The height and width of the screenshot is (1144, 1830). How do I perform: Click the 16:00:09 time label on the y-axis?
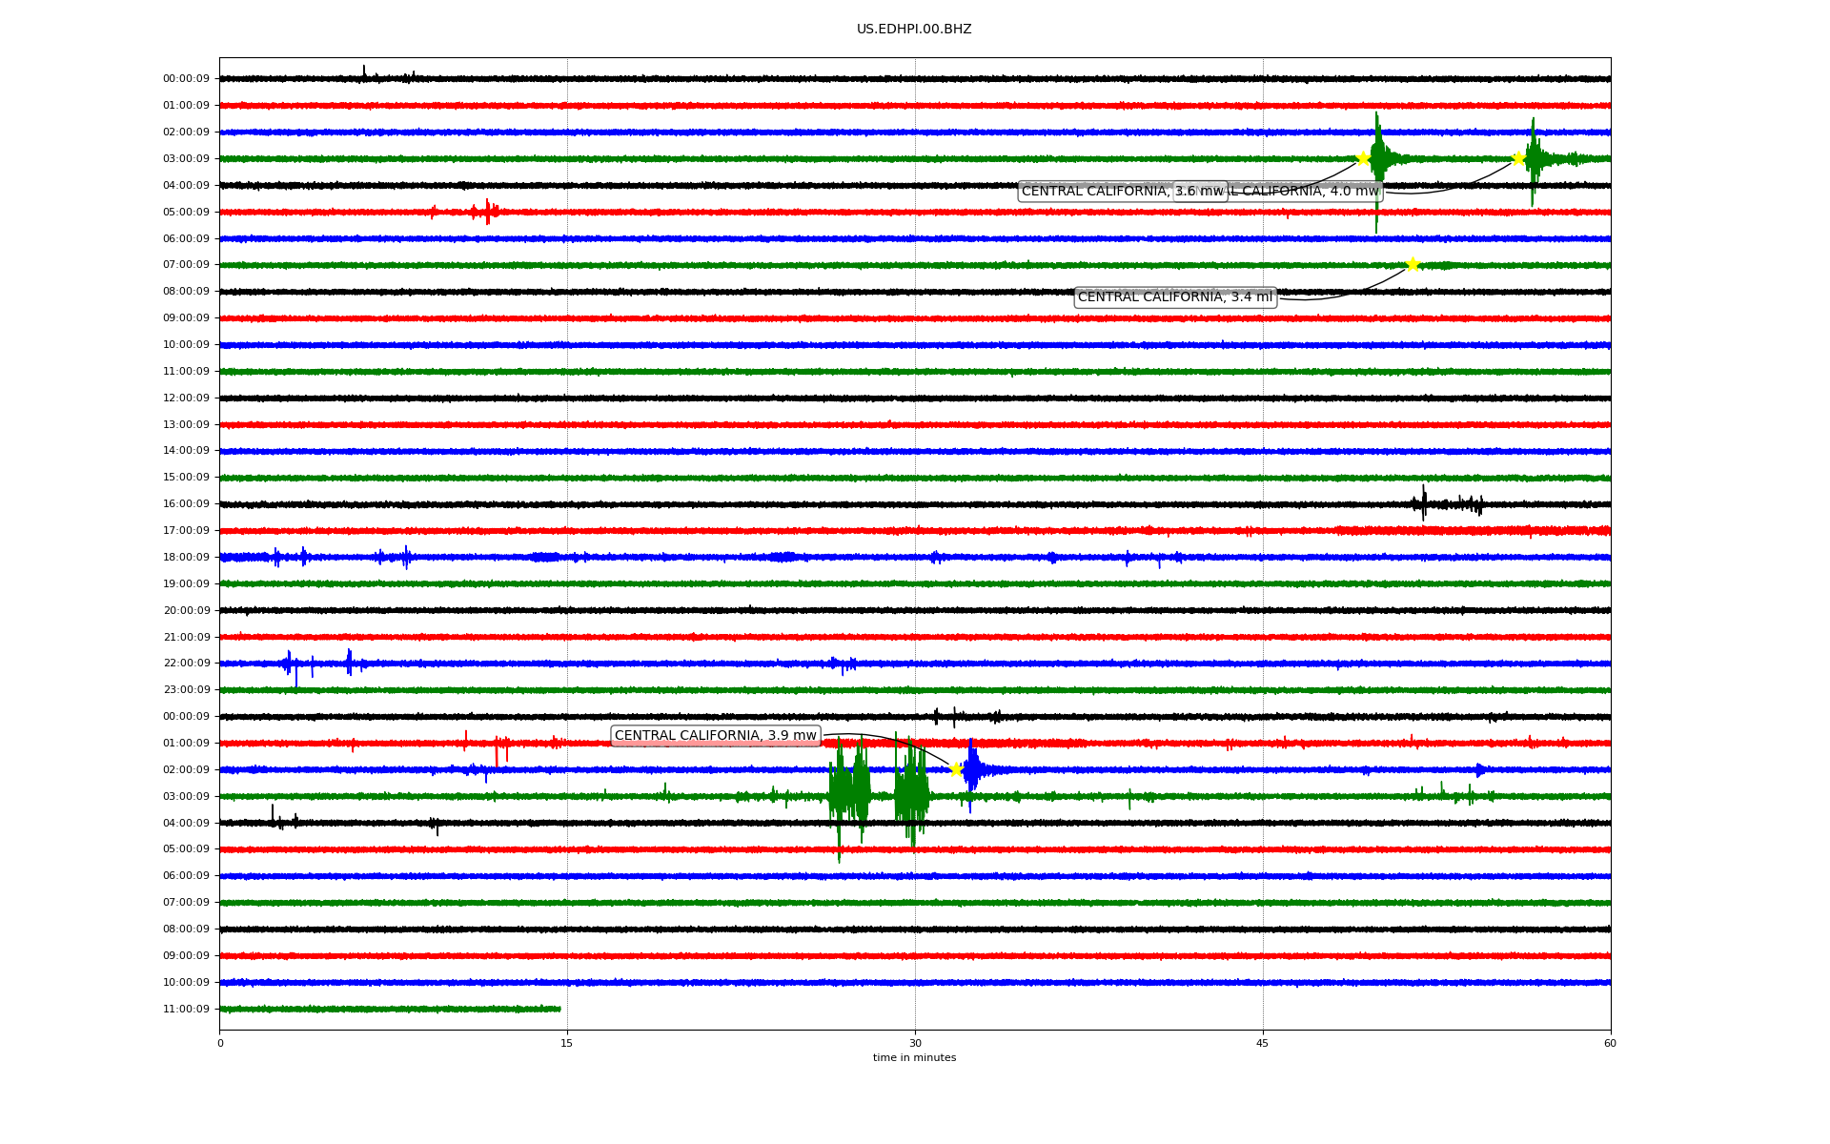click(186, 503)
